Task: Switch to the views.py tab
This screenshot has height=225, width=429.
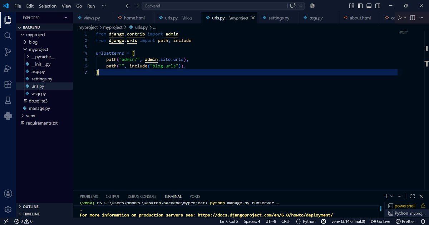Action: (93, 18)
